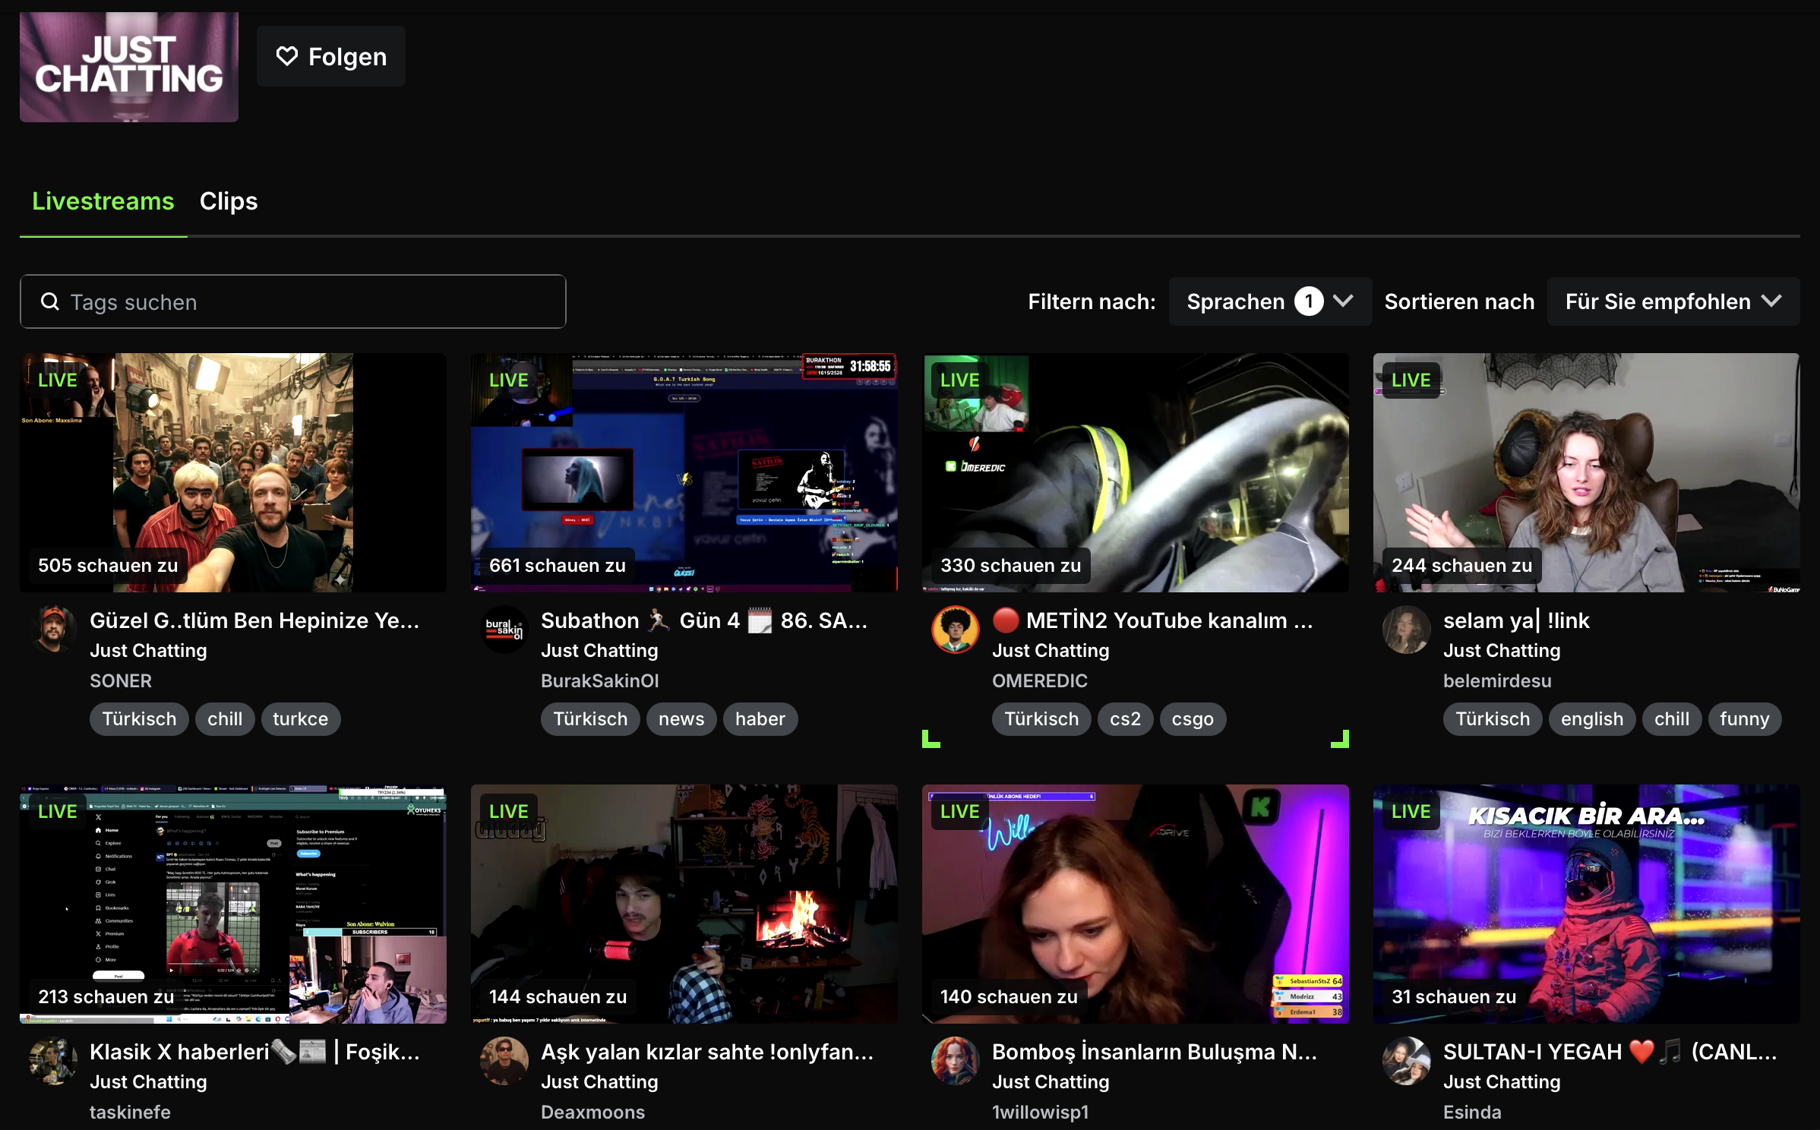This screenshot has width=1820, height=1130.
Task: Open stream title 'SULTAN-I YEGAH (CANL...'
Action: pos(1610,1052)
